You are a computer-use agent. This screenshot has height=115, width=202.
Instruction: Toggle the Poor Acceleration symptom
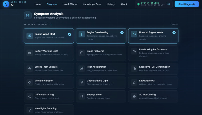(x=101, y=69)
